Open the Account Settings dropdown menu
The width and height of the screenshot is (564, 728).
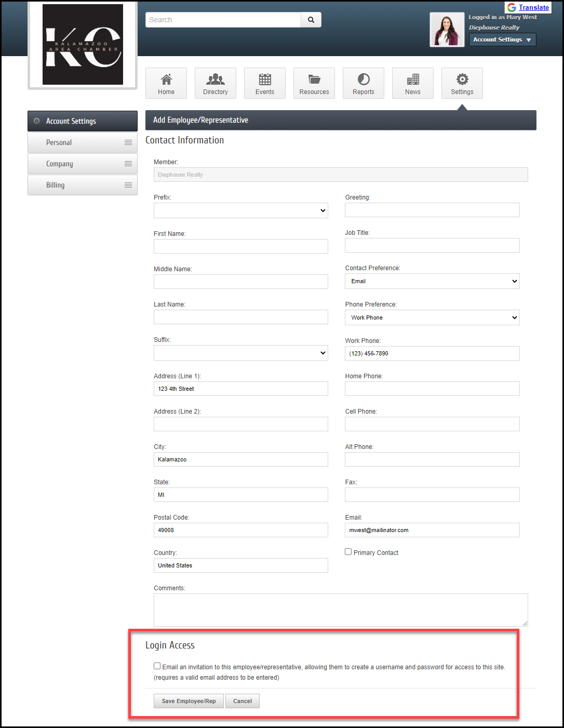click(502, 39)
